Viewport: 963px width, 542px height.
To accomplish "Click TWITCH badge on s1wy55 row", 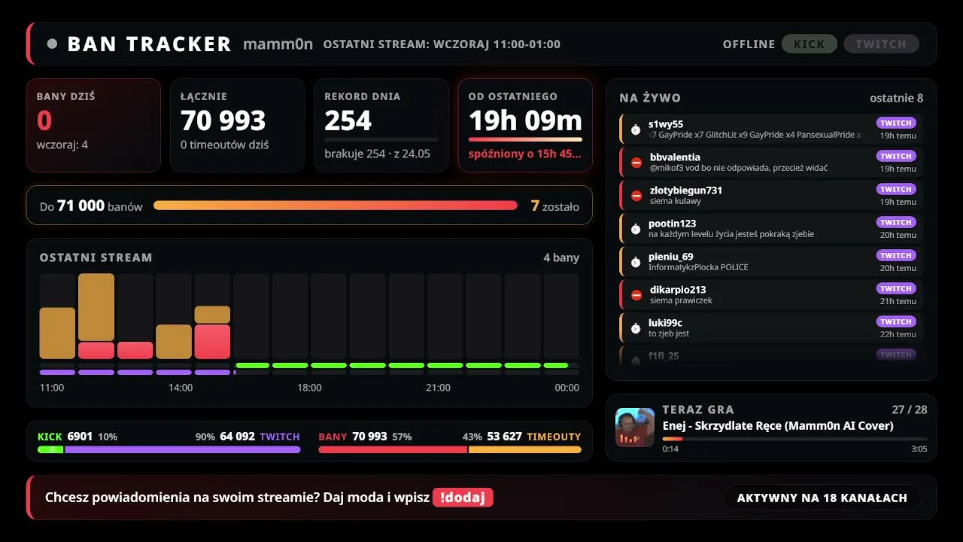I will 896,123.
